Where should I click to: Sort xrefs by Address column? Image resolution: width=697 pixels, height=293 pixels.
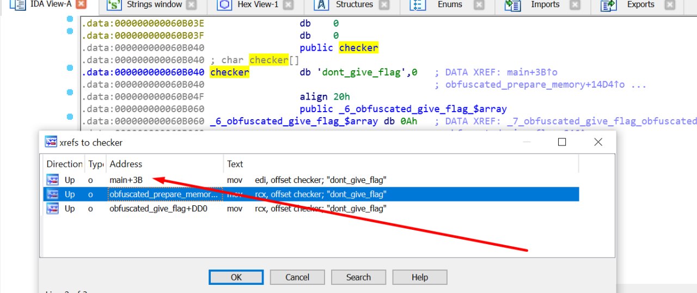(x=165, y=164)
